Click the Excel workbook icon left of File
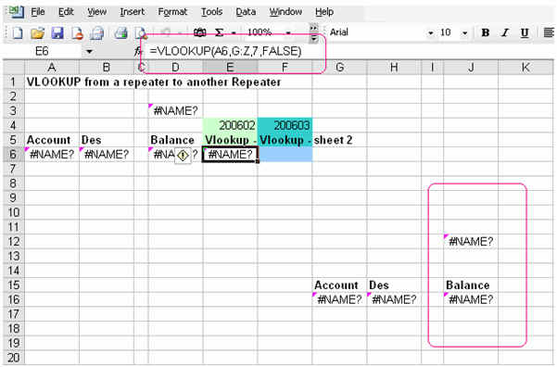Viewport: 557px width, 367px height. click(16, 12)
